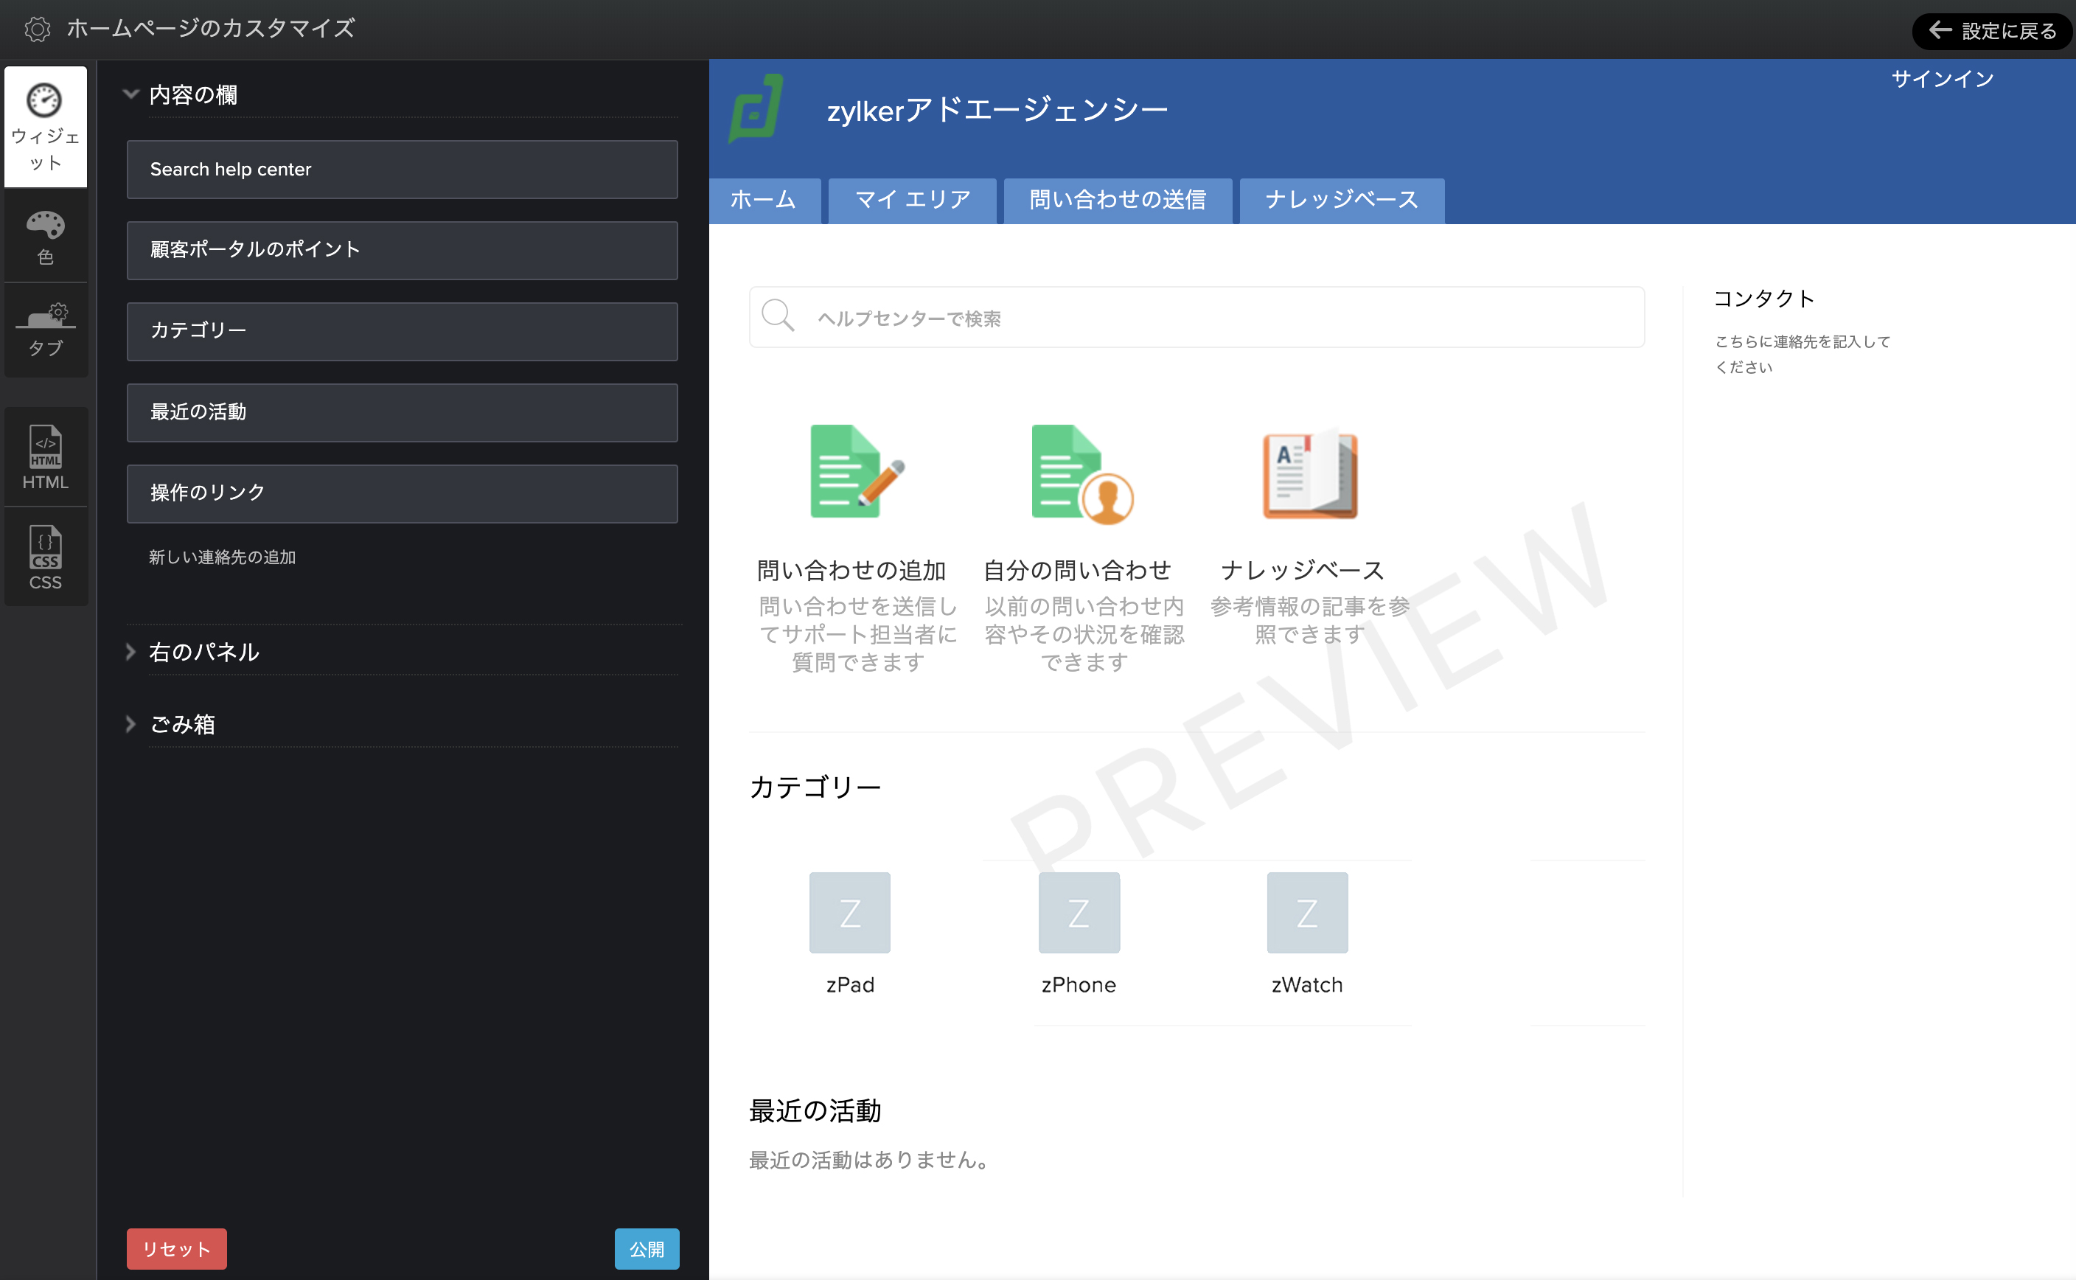Expand the ごみ箱 section
Viewport: 2076px width, 1280px height.
pos(130,724)
